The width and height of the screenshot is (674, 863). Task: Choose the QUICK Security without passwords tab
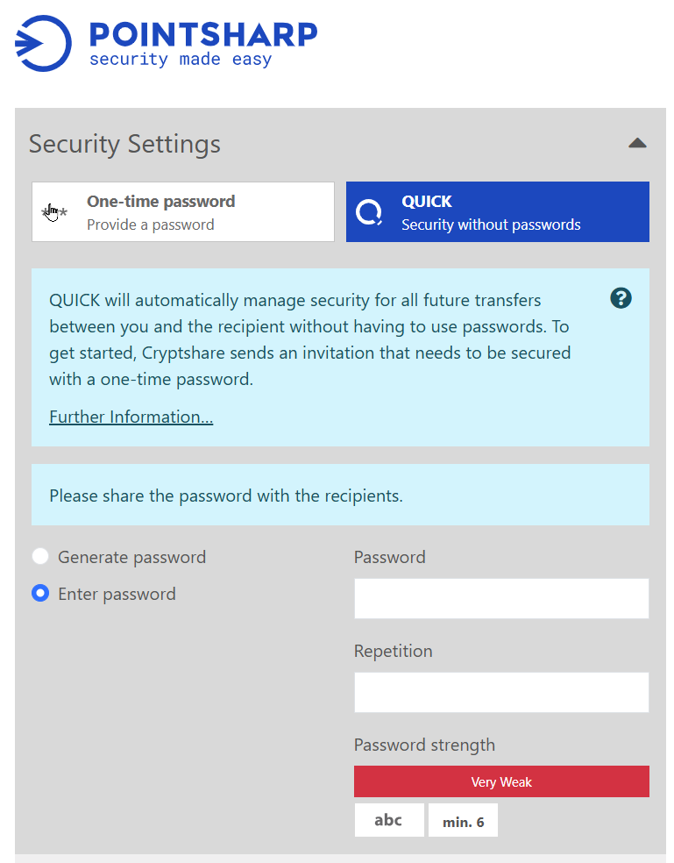tap(498, 212)
